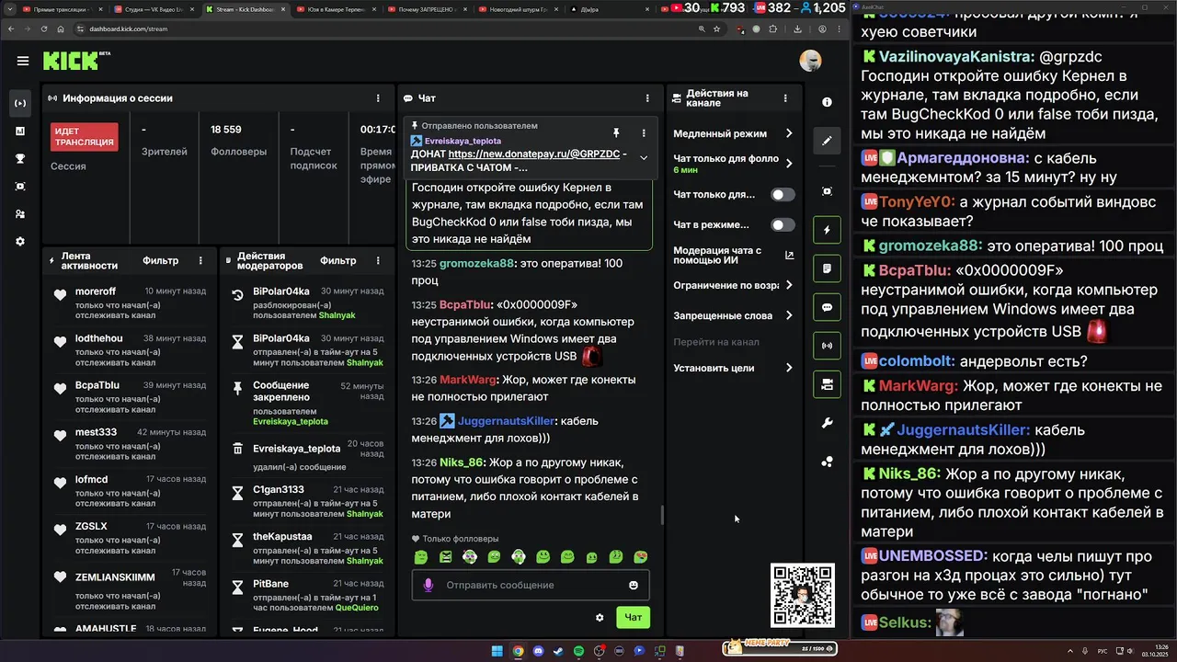
Task: Click the green Чат send button
Action: 634,618
